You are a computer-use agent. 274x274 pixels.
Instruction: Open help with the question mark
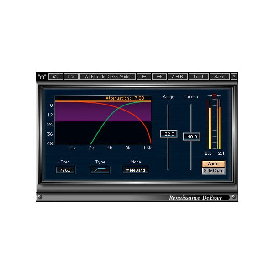point(234,77)
